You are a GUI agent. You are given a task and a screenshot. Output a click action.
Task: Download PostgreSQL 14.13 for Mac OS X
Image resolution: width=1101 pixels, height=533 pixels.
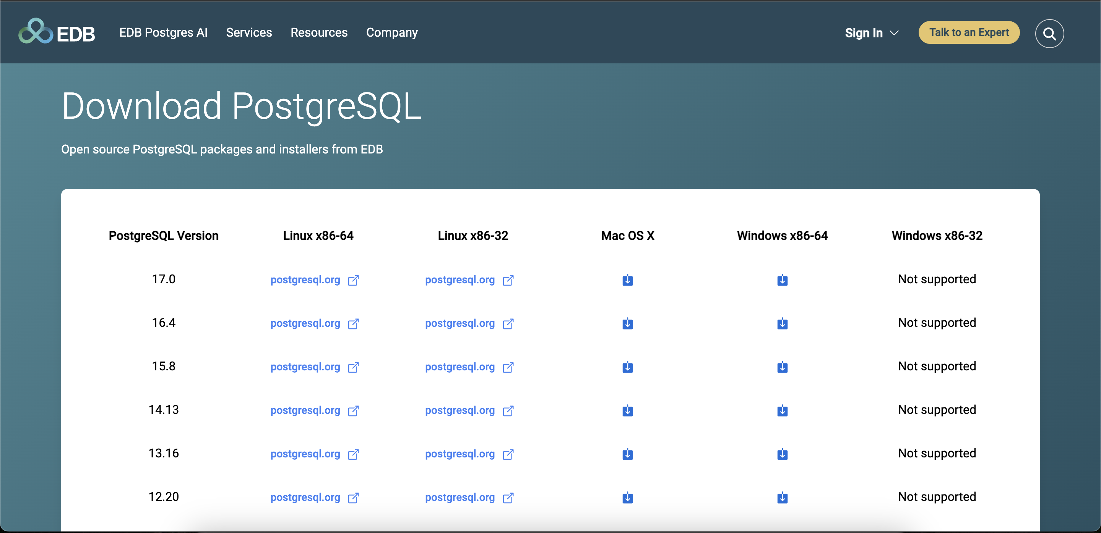coord(627,410)
